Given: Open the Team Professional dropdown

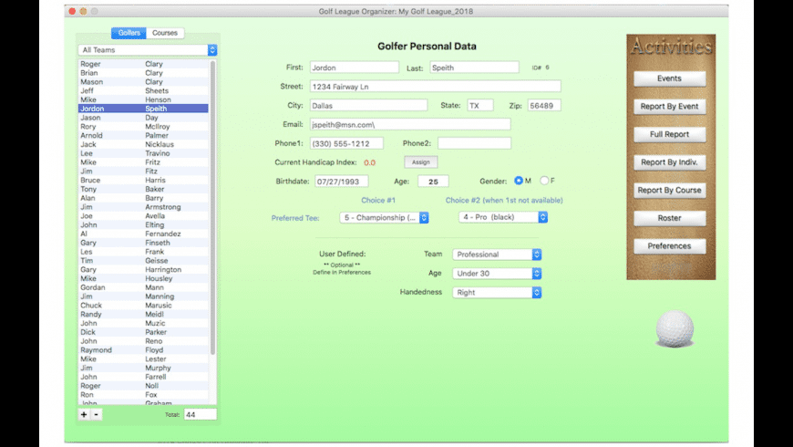Looking at the screenshot, I should pos(497,255).
